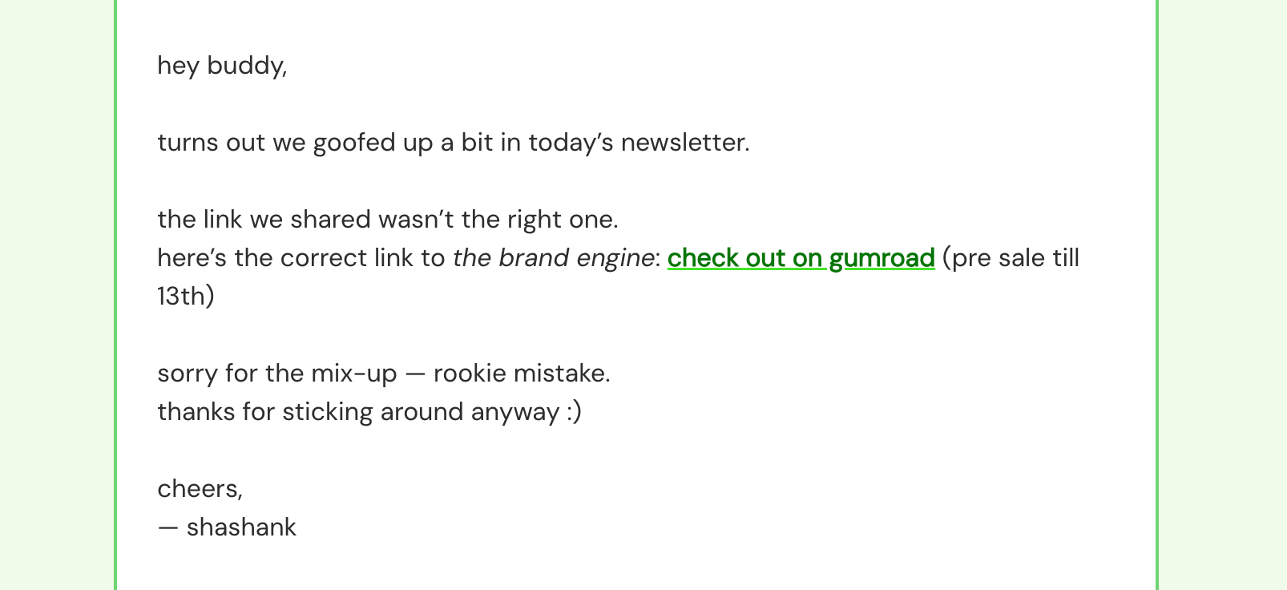This screenshot has height=590, width=1287.
Task: Click the 'rookie mistake.' phrase
Action: point(522,374)
